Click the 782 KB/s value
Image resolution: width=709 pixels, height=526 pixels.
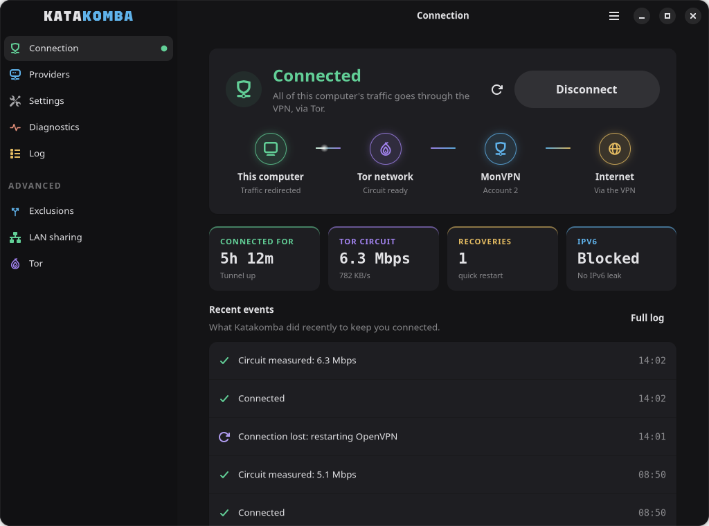[354, 275]
